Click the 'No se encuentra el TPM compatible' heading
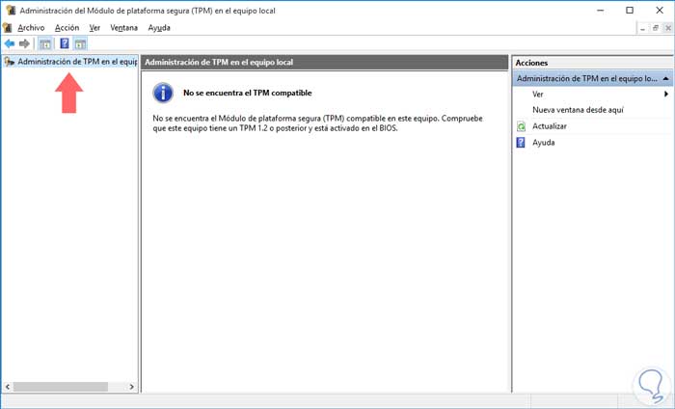The width and height of the screenshot is (675, 409). tap(247, 93)
